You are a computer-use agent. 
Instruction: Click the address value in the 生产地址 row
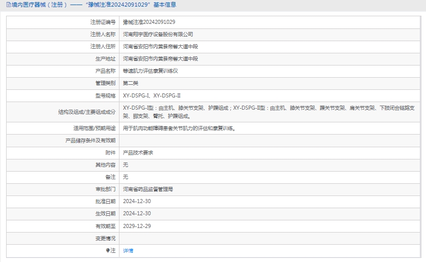(160, 59)
